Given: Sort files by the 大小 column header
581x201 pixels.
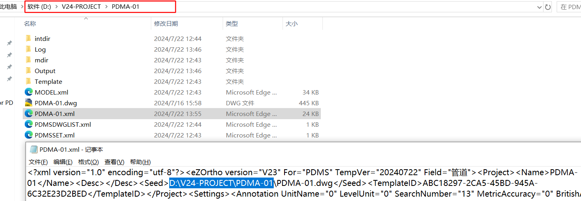Looking at the screenshot, I should (291, 23).
